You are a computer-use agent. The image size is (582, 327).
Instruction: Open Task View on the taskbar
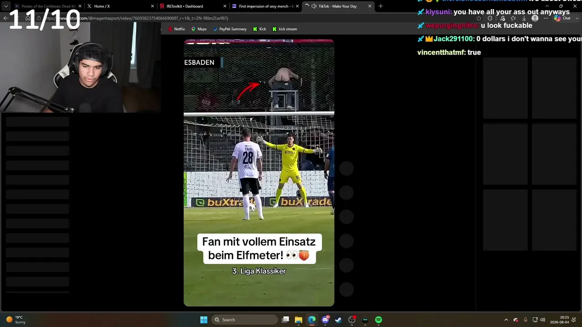(286, 320)
